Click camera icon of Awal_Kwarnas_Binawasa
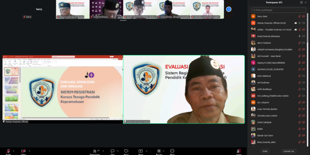This screenshot has width=310, height=155. 303,36
